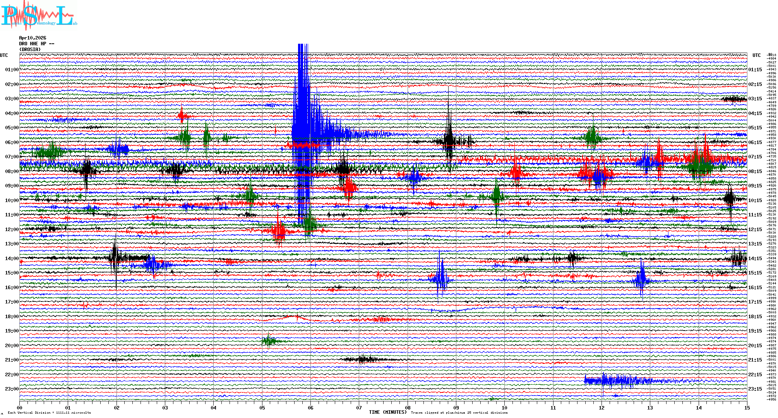This screenshot has height=418, width=778.
Task: Select the 07:15 time marker on right
Action: point(755,157)
